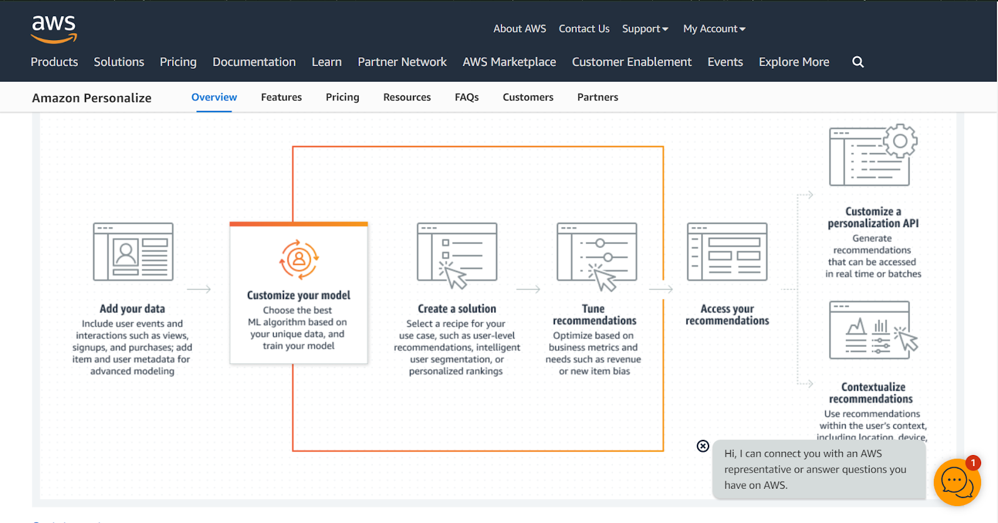Open the Events menu

click(725, 62)
